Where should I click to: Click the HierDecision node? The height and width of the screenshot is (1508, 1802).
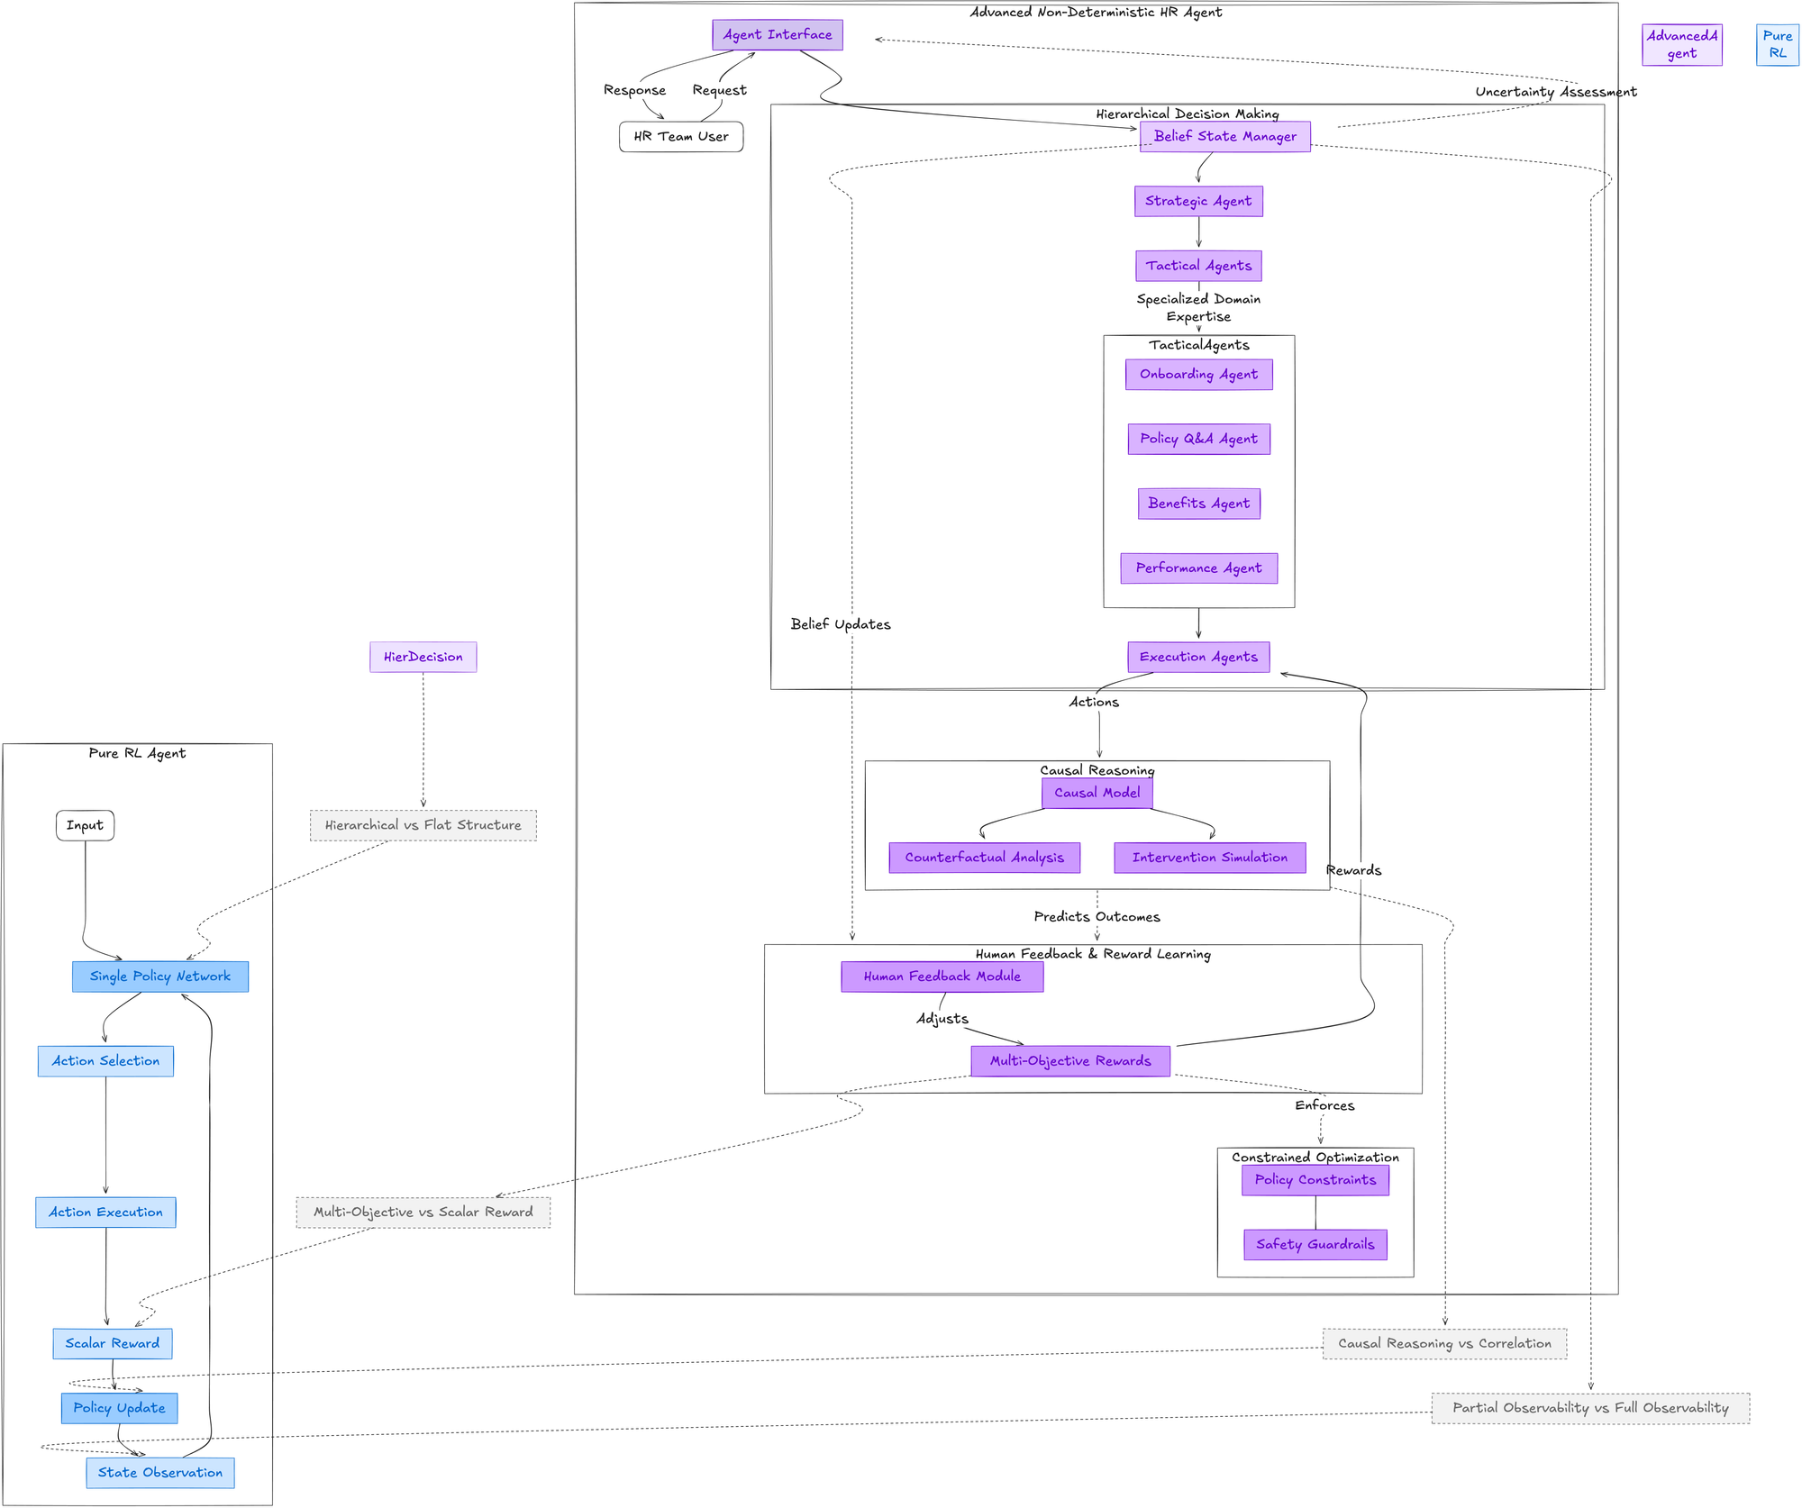pos(423,658)
